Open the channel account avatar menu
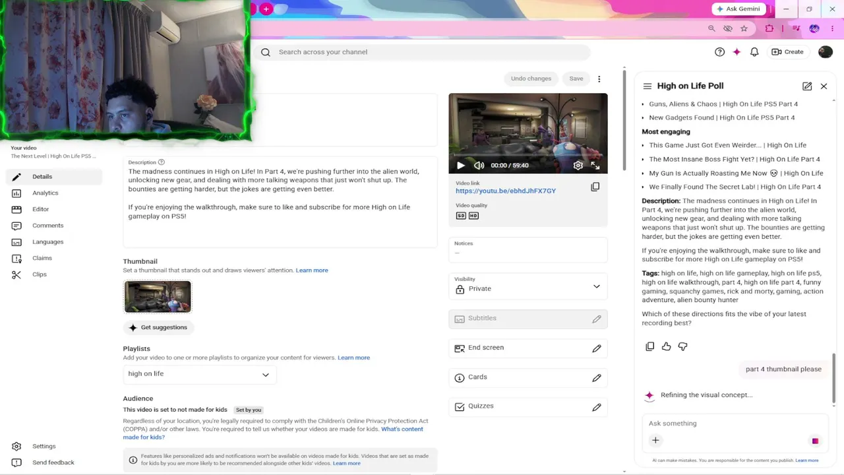The width and height of the screenshot is (844, 475). [x=825, y=52]
